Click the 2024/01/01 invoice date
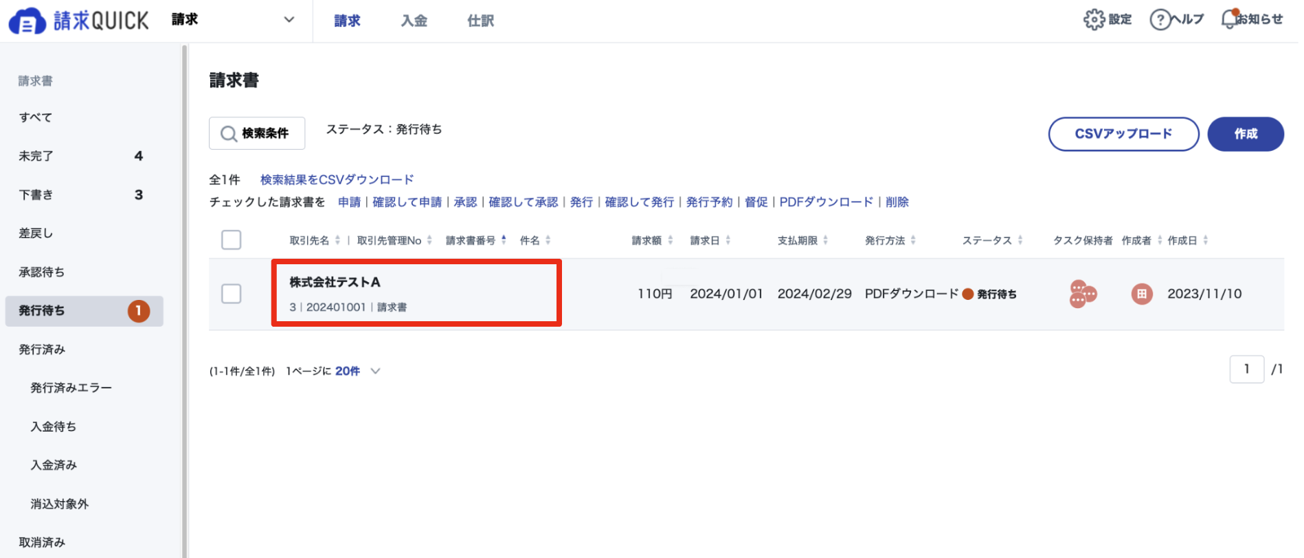The image size is (1304, 558). click(726, 294)
